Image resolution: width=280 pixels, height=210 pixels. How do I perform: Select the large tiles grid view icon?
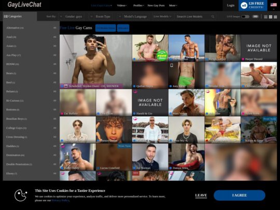pyautogui.click(x=265, y=17)
